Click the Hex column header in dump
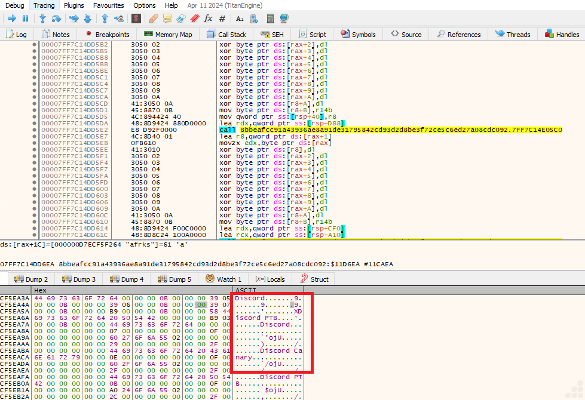 [39, 290]
